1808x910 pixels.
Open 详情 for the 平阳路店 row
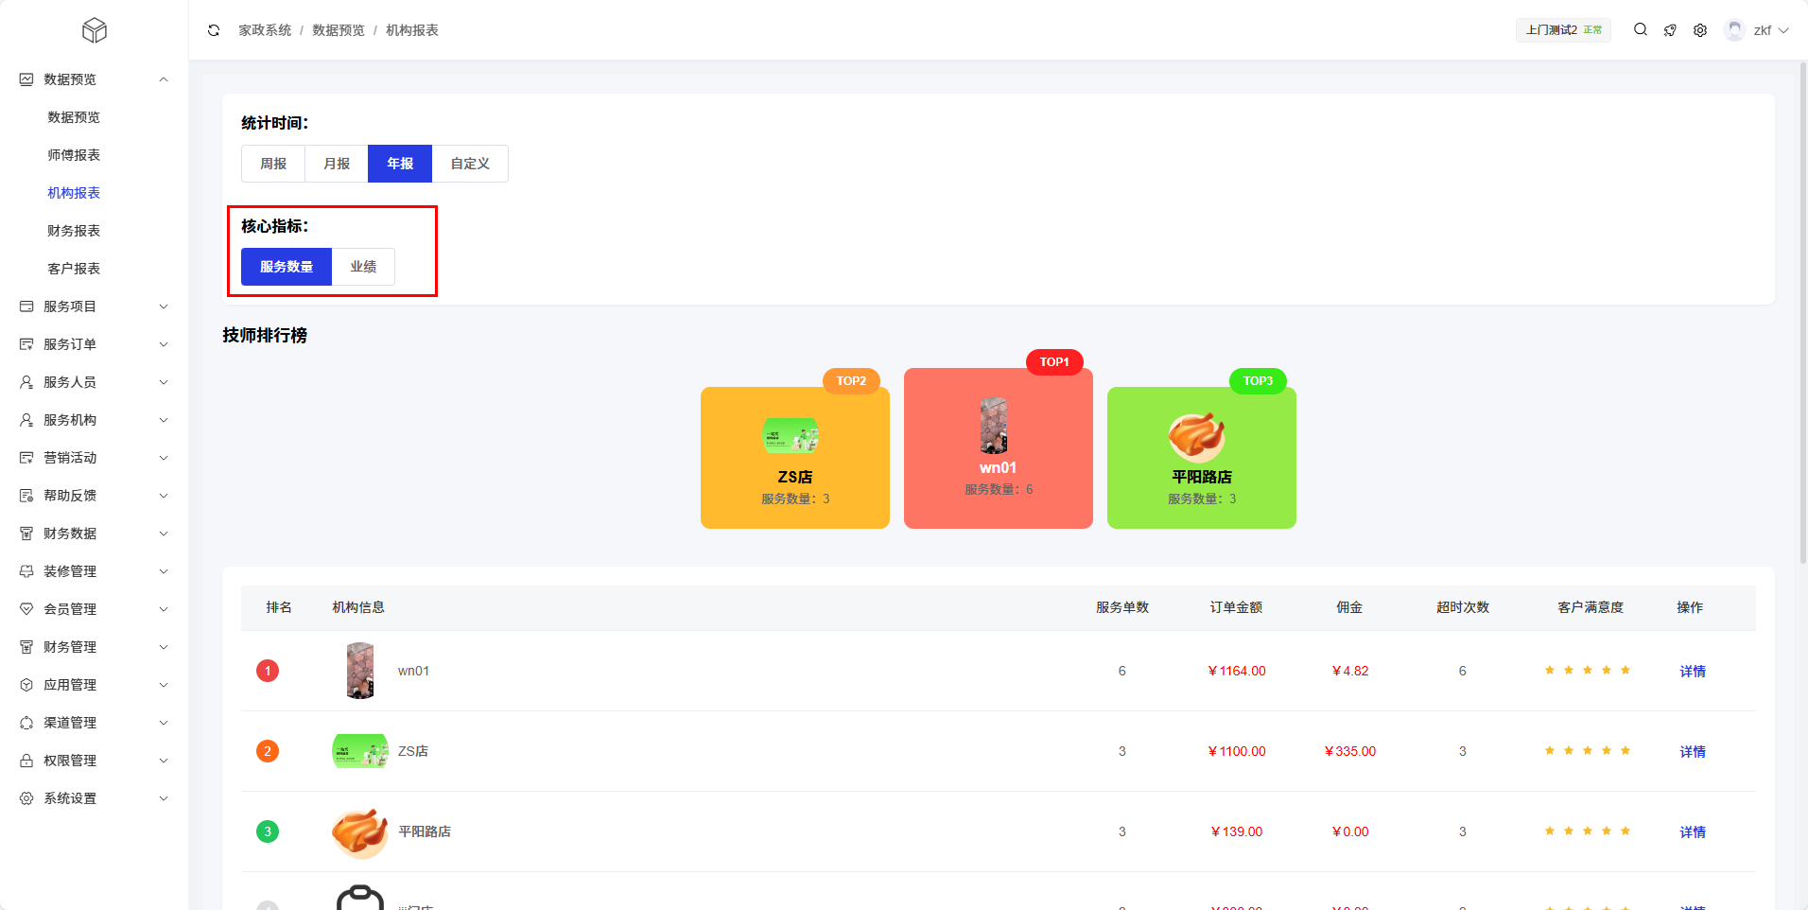tap(1693, 832)
